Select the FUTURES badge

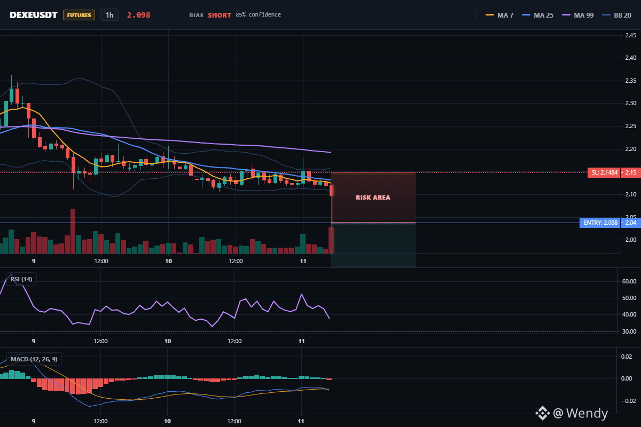[79, 15]
